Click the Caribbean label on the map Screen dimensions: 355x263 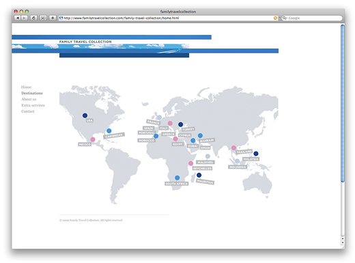(x=114, y=135)
